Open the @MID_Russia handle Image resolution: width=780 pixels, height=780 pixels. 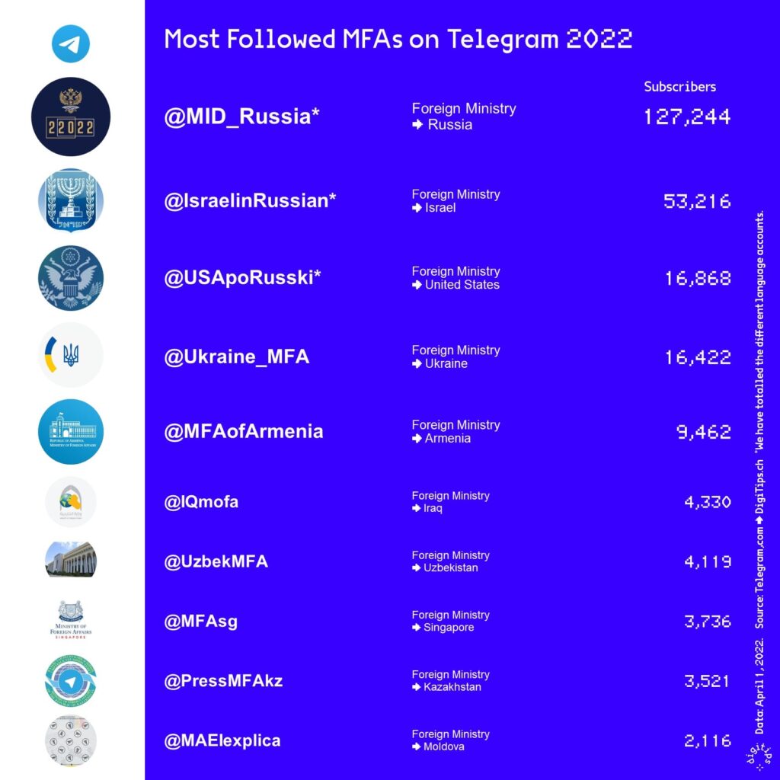[x=241, y=117]
